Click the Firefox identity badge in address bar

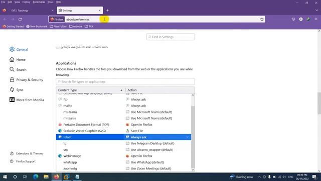[57, 19]
